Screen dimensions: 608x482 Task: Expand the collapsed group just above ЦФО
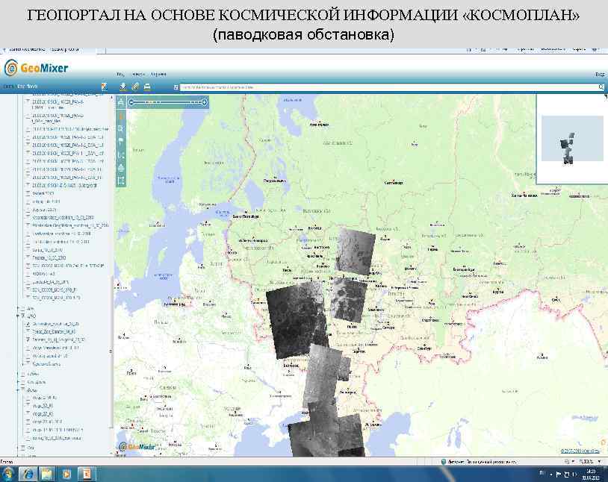click(18, 308)
